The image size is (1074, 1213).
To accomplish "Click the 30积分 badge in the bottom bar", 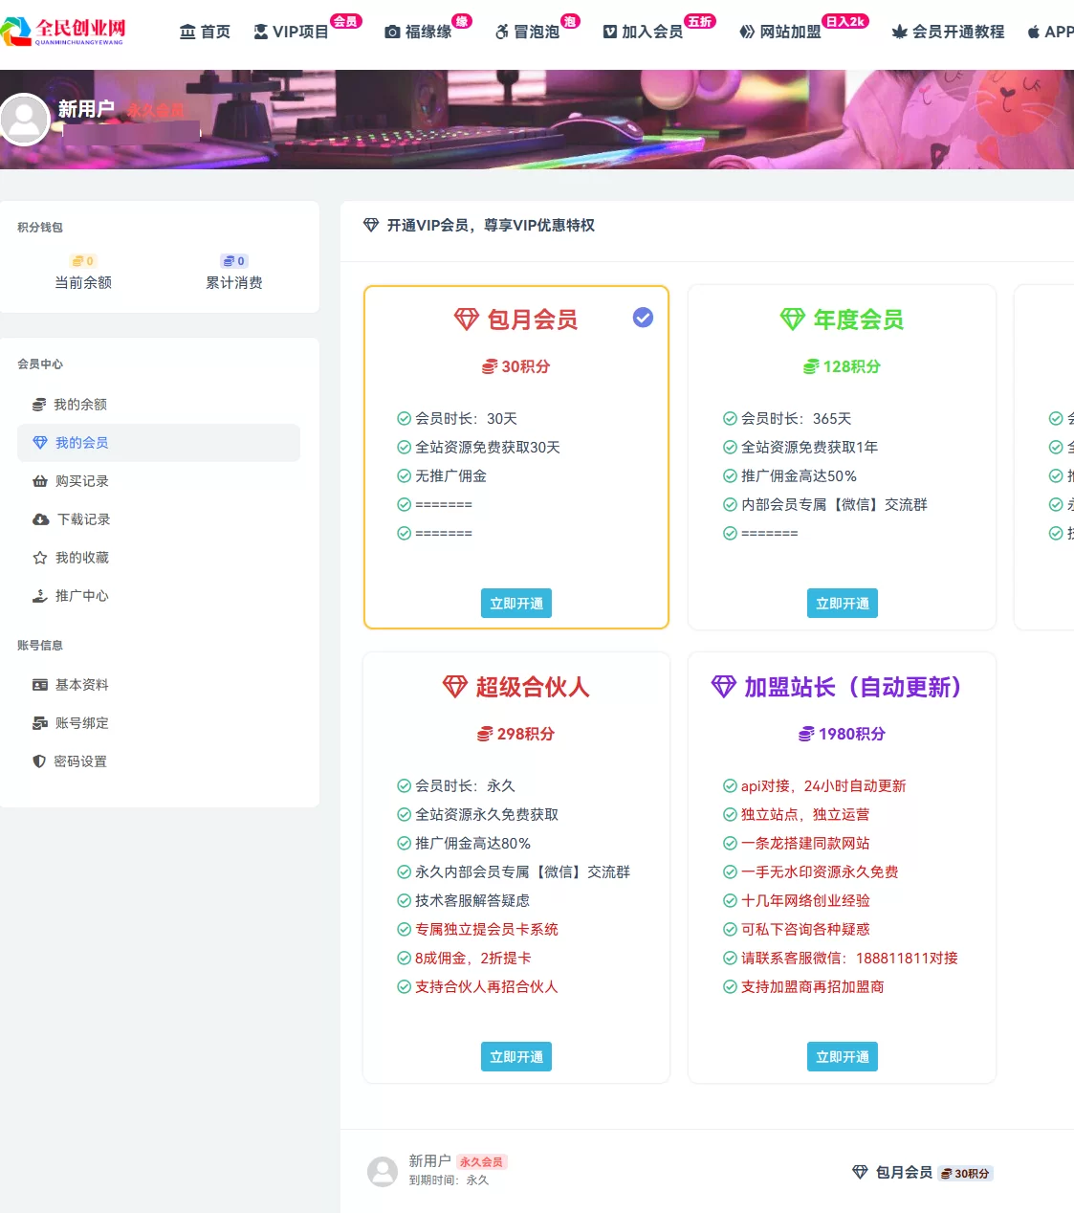I will [x=966, y=1174].
